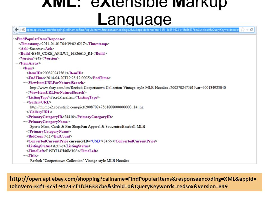The width and height of the screenshot is (269, 202).
Task: Collapse the PrimaryCategoryName node
Action: point(25,121)
